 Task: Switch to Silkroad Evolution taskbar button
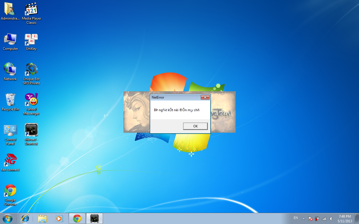click(x=95, y=218)
